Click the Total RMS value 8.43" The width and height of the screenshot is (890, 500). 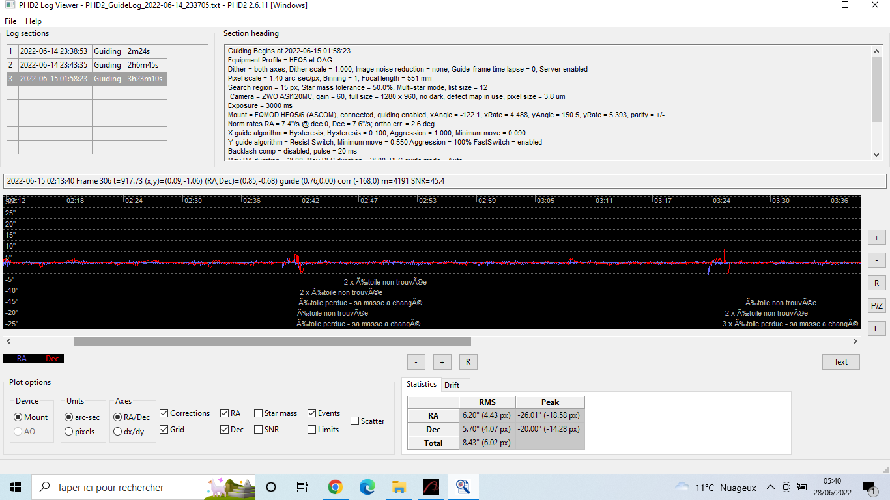pyautogui.click(x=487, y=443)
